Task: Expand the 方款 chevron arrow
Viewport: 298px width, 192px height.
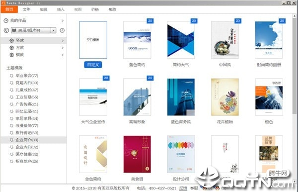Action: [63, 48]
